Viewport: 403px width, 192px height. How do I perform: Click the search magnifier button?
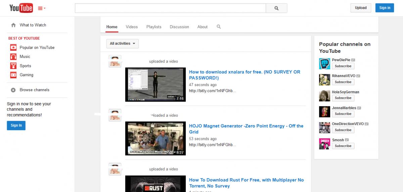tap(276, 8)
